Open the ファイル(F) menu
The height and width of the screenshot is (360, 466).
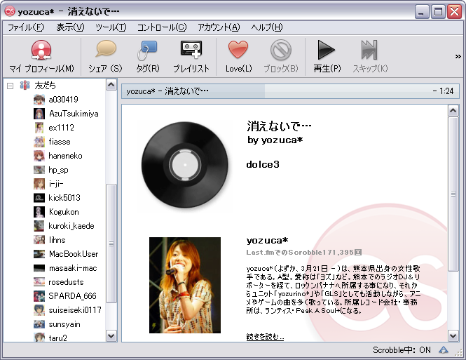(26, 27)
